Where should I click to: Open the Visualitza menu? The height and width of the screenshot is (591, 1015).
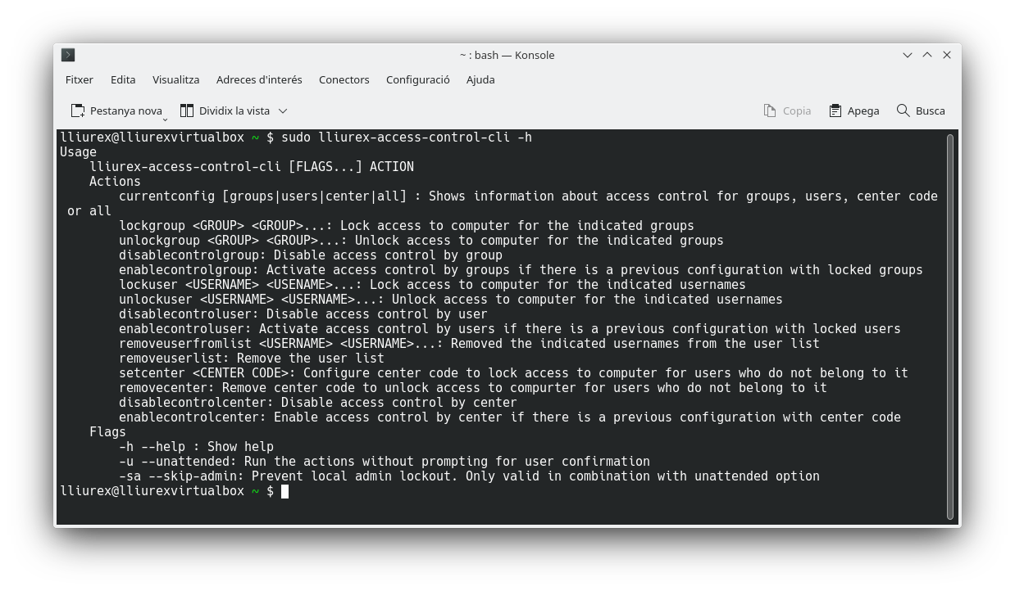175,79
